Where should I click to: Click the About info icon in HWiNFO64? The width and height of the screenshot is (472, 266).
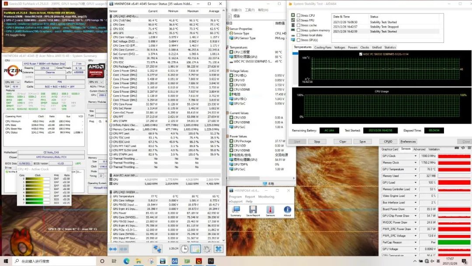287,210
